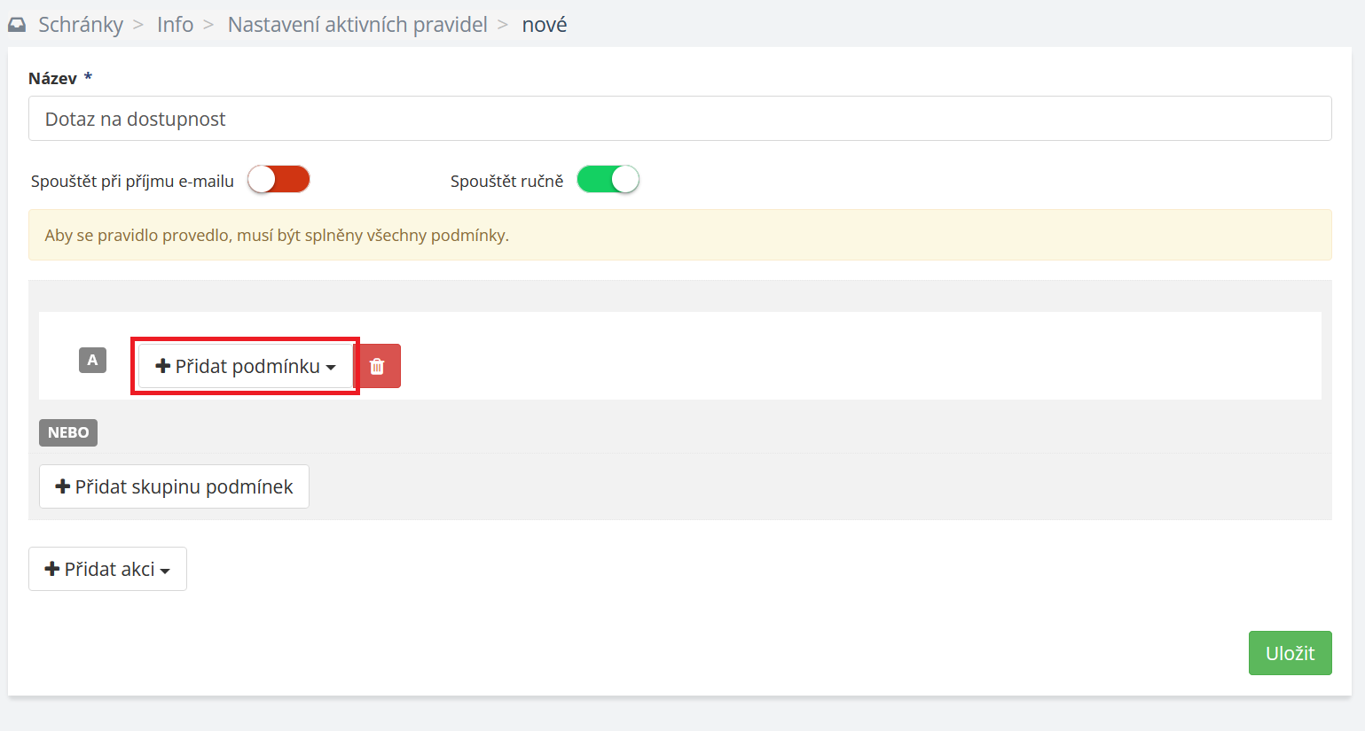Click the red trash delete icon

(377, 366)
